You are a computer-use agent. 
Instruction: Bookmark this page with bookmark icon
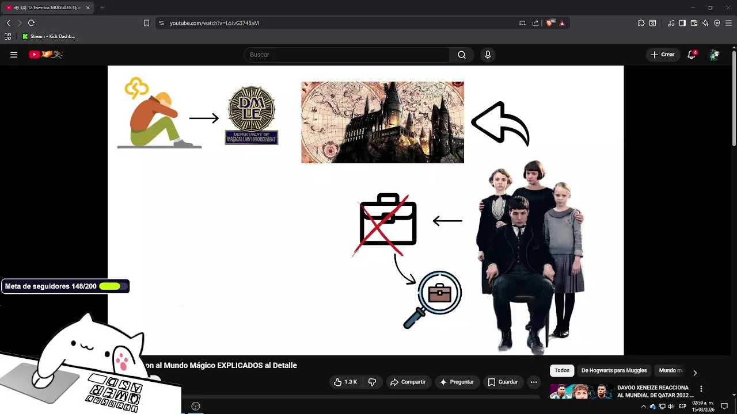point(146,23)
